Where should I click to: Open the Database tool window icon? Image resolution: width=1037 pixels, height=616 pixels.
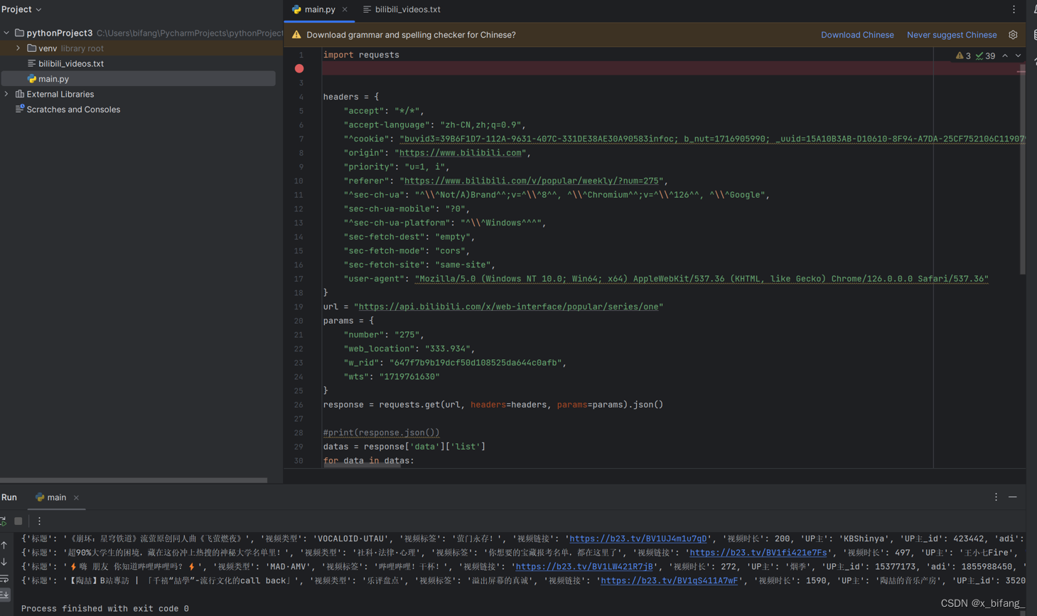pos(1034,35)
